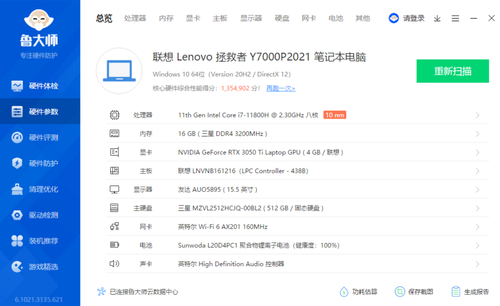Open 硬件评测 benchmark section

click(x=40, y=138)
